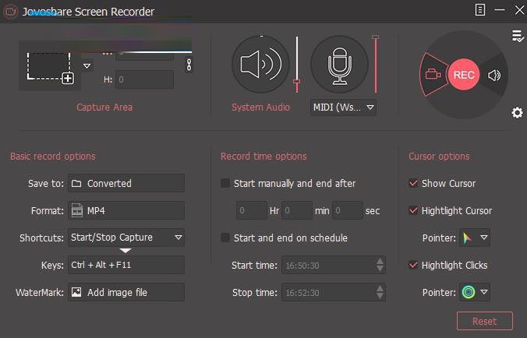The width and height of the screenshot is (527, 338).
Task: Uncheck the Hightlight Clicks option
Action: tap(412, 265)
